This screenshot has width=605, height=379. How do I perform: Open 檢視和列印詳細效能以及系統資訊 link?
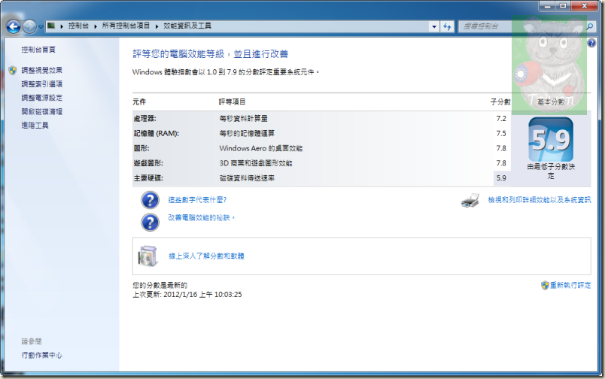click(x=539, y=200)
